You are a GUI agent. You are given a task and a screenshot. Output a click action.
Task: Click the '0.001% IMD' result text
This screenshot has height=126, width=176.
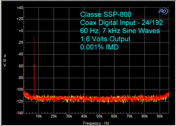coord(99,47)
